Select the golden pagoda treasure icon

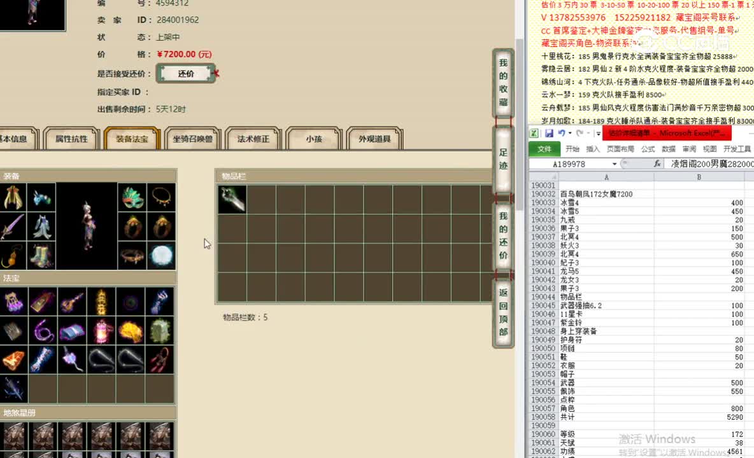point(101,302)
